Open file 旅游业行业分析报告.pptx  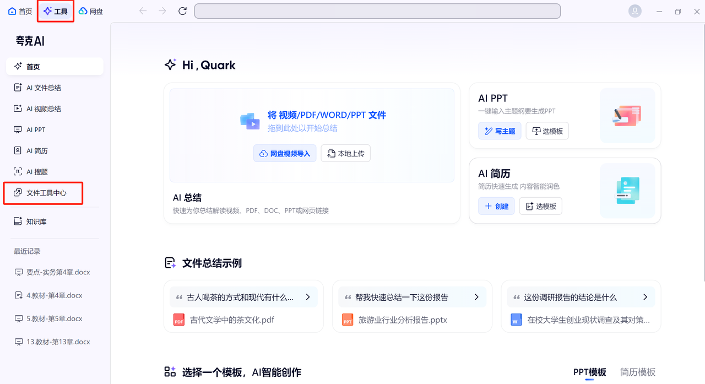(x=403, y=320)
